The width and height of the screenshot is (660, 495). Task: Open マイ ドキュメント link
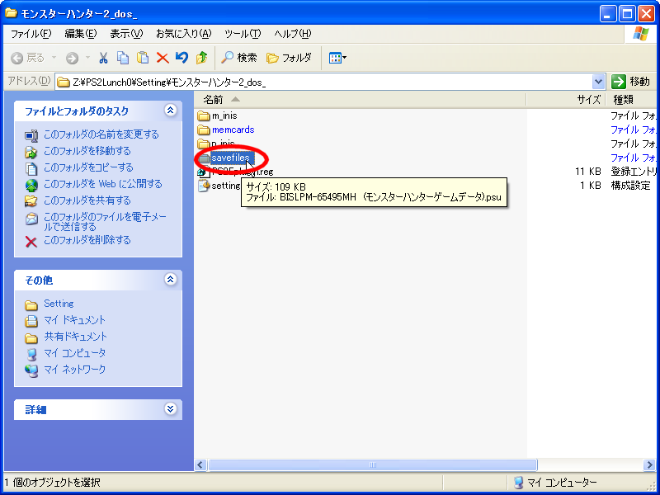[x=74, y=320]
